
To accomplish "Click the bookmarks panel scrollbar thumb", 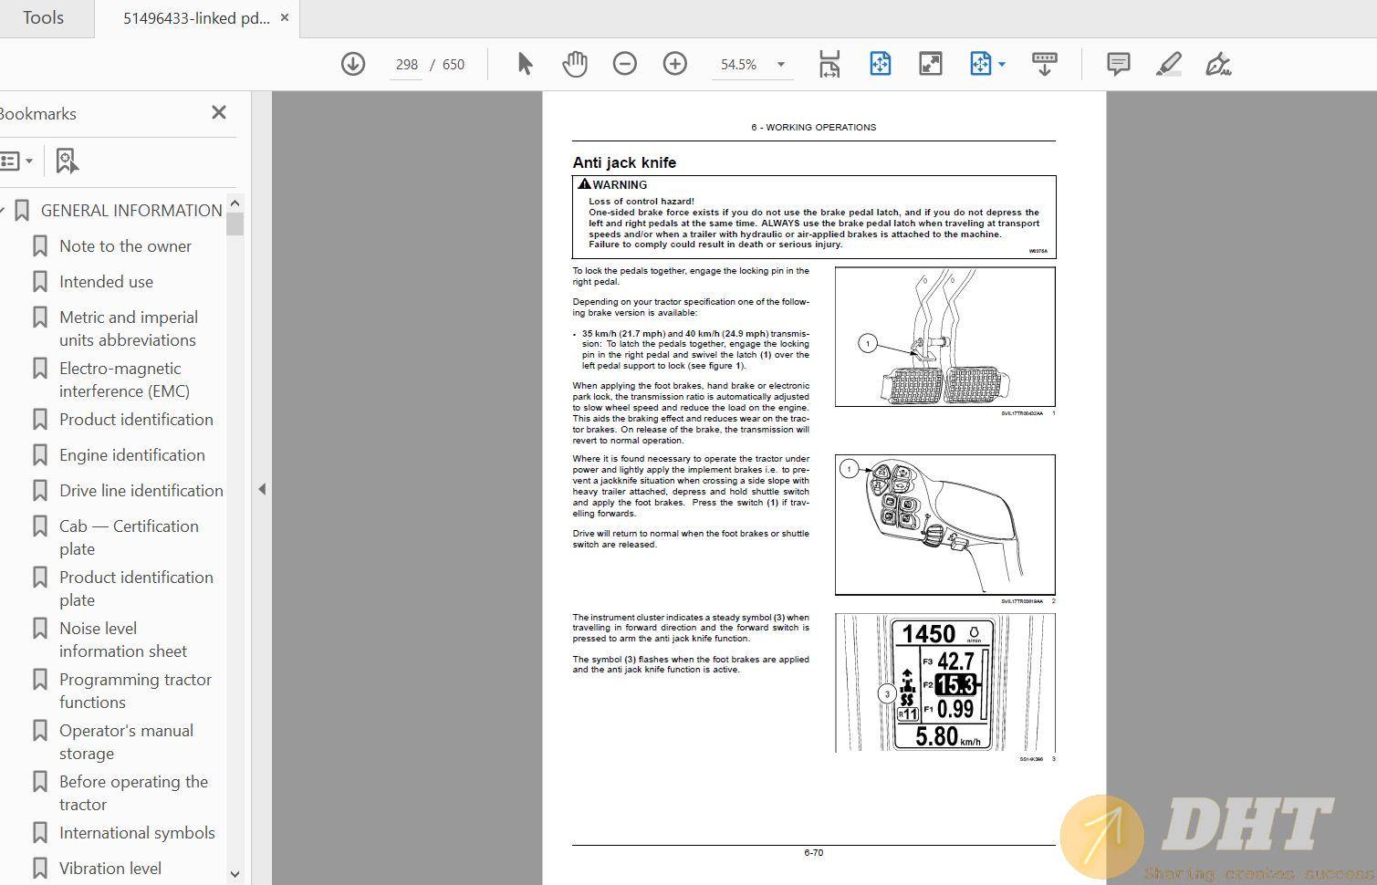I will pyautogui.click(x=235, y=224).
